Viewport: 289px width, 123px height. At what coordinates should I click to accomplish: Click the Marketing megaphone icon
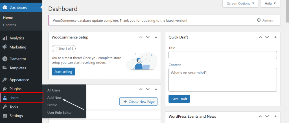tap(5, 47)
